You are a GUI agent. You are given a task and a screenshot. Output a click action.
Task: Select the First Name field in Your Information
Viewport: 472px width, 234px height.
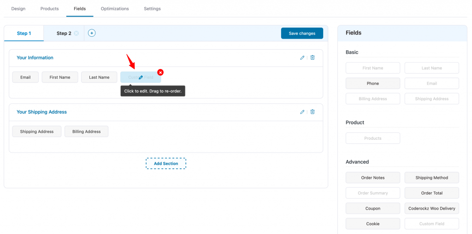coord(60,77)
